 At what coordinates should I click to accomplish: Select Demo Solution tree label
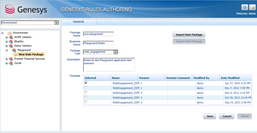tap(23, 46)
